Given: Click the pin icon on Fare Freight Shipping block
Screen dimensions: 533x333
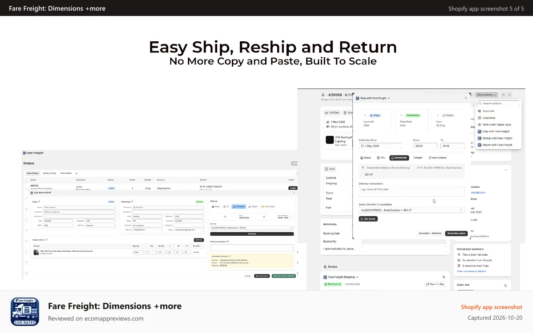Looking at the screenshot, I should coord(443,277).
